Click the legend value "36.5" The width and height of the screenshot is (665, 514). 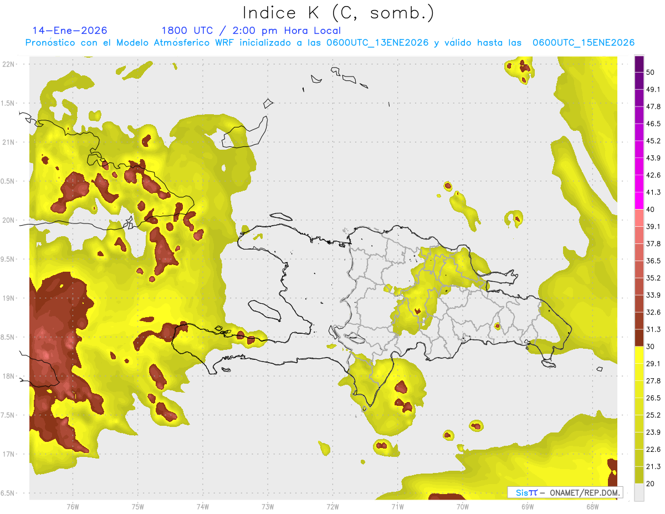(x=653, y=261)
